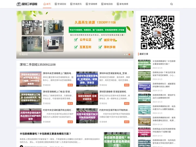The width and height of the screenshot is (196, 147).
Task: Click 阅读 button for 空调安装移机 article
Action: 127,103
